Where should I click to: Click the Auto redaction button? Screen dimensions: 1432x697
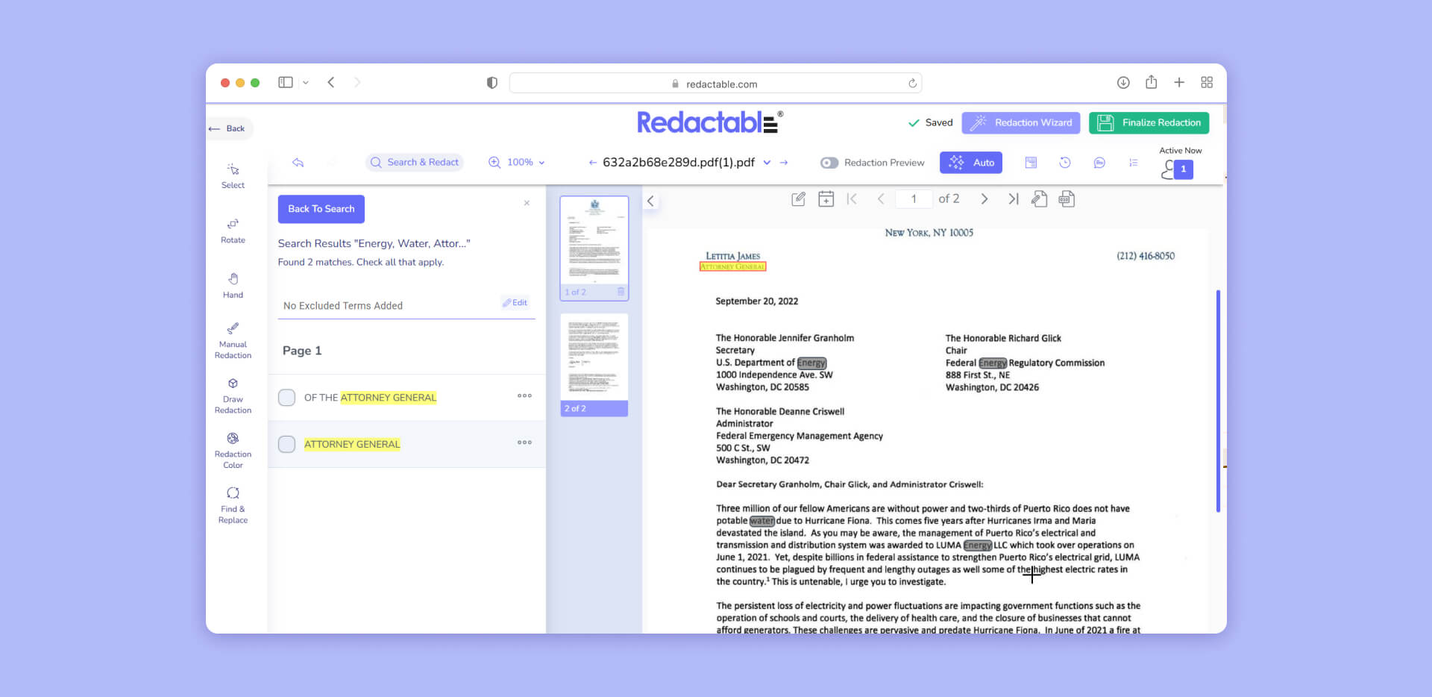click(971, 163)
